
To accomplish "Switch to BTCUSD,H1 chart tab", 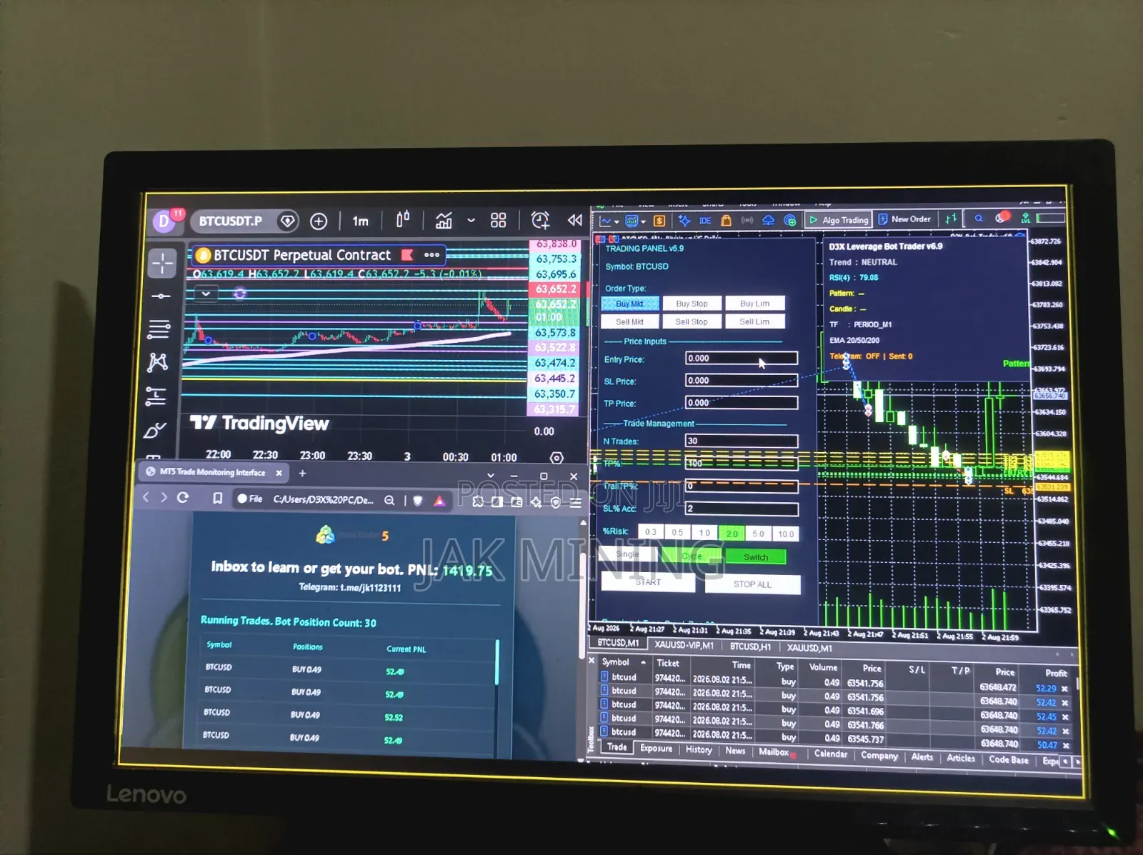I will 750,646.
